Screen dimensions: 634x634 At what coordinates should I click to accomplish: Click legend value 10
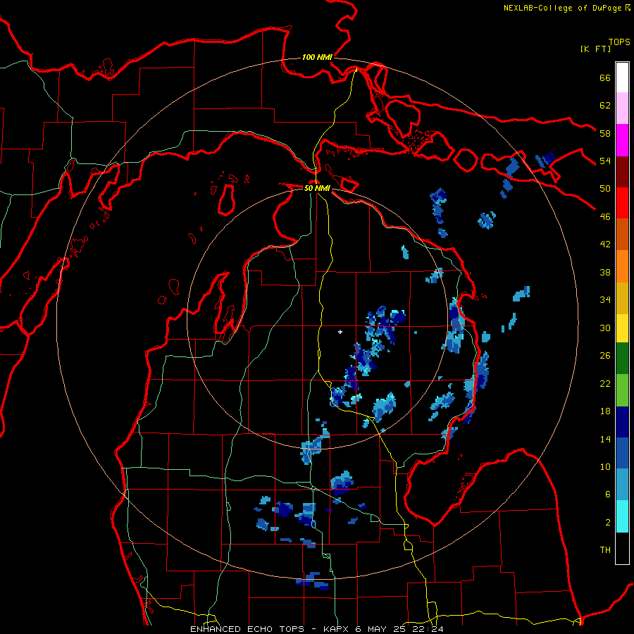(x=605, y=467)
